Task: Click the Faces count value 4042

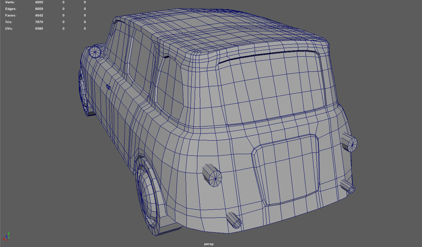Action: 39,15
